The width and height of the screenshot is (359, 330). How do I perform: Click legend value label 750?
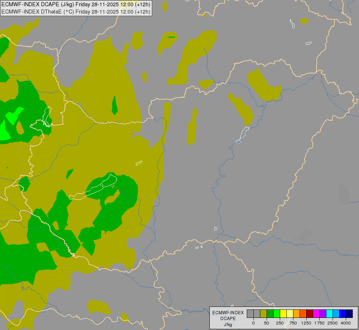pyautogui.click(x=293, y=323)
